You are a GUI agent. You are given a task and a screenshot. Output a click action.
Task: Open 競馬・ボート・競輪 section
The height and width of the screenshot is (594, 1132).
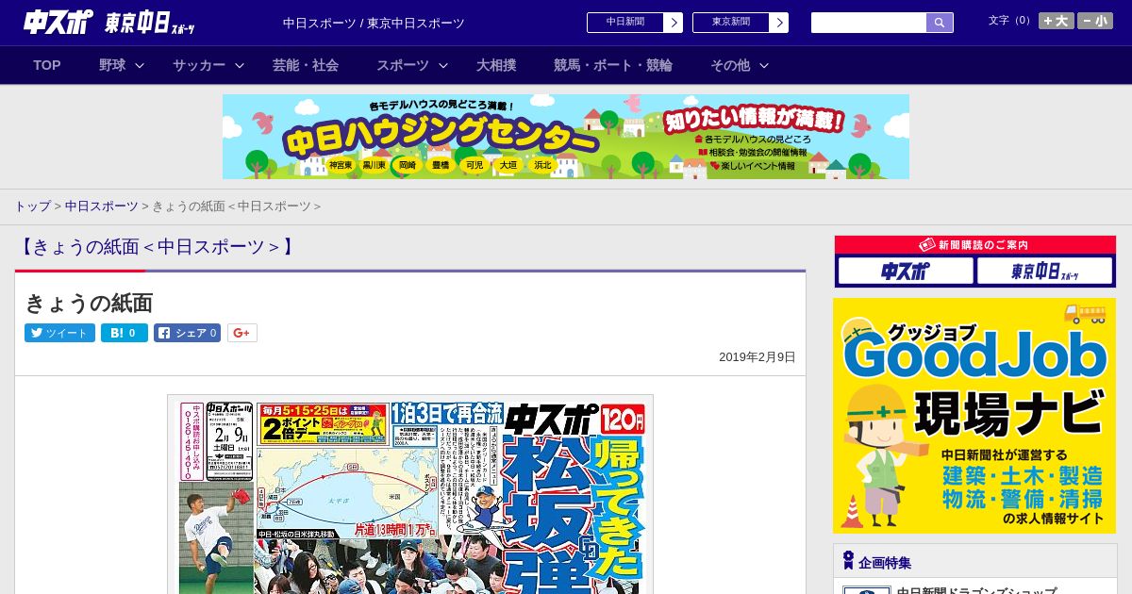(x=613, y=65)
